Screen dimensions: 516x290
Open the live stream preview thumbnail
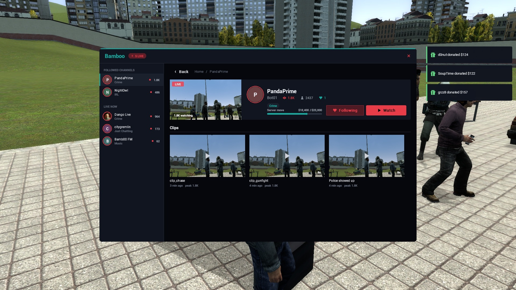click(206, 100)
